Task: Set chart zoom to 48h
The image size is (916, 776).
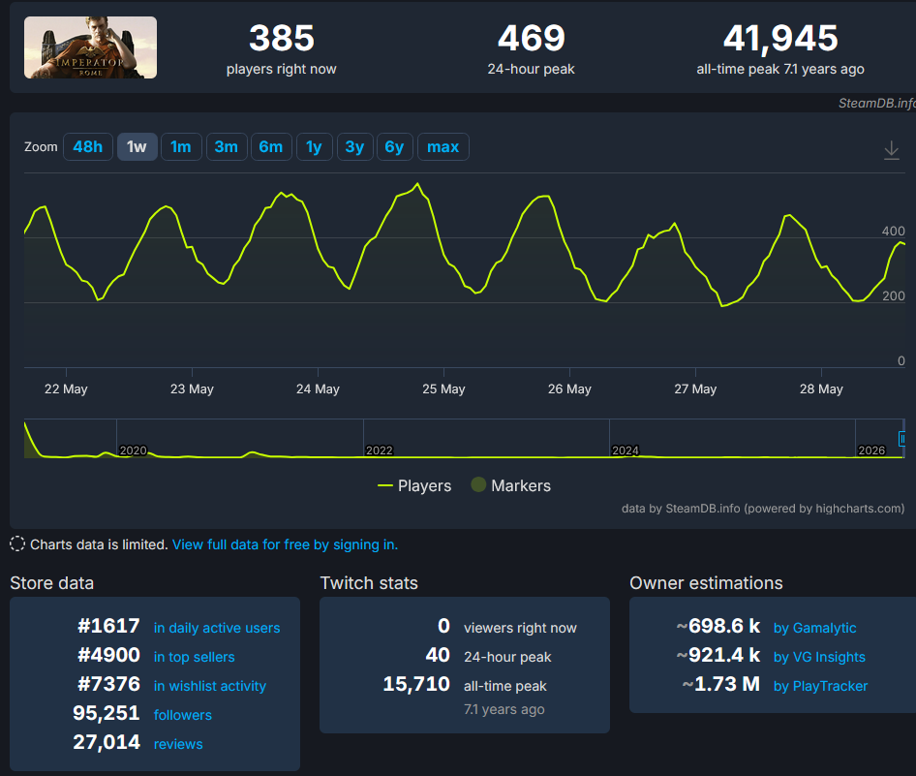Action: tap(87, 146)
